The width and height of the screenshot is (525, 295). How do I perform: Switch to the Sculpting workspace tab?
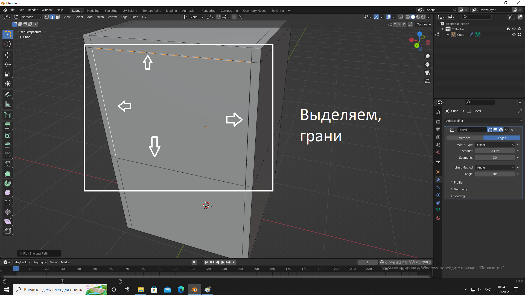(111, 11)
